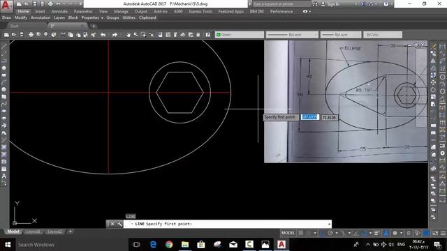Toggle lineweight display in status bar
The width and height of the screenshot is (447, 251).
377,233
